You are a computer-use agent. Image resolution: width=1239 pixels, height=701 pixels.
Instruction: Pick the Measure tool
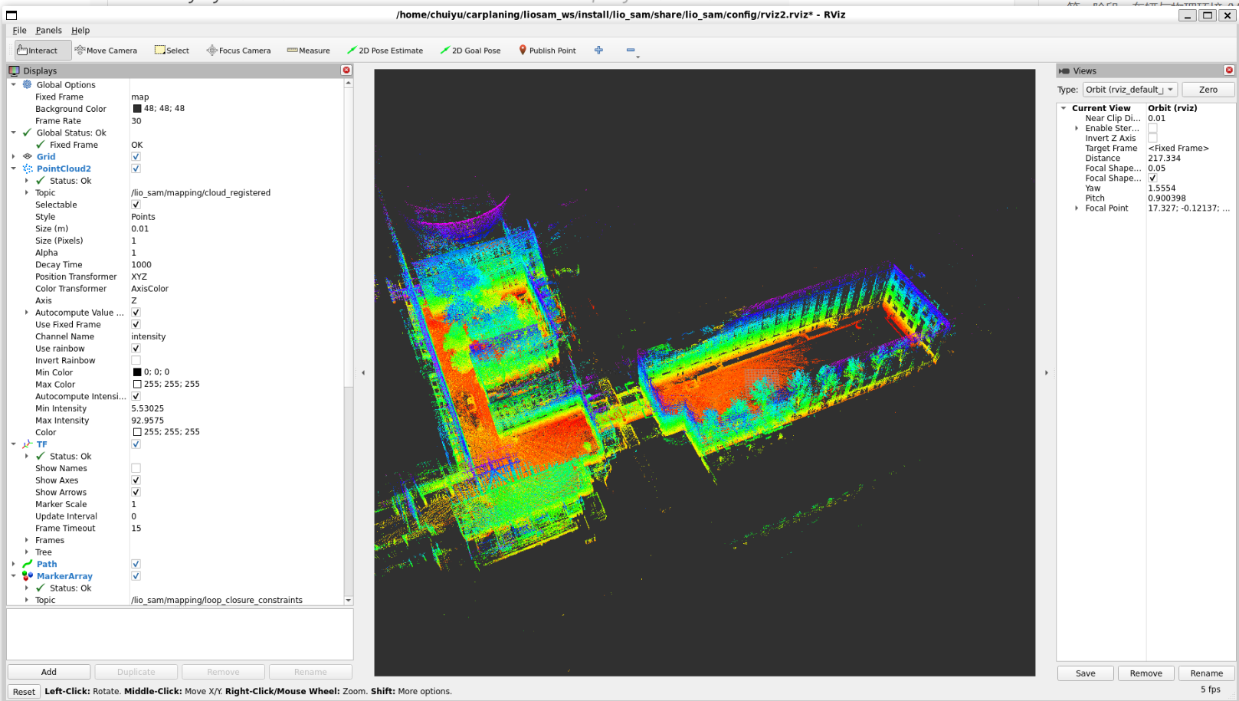point(308,51)
